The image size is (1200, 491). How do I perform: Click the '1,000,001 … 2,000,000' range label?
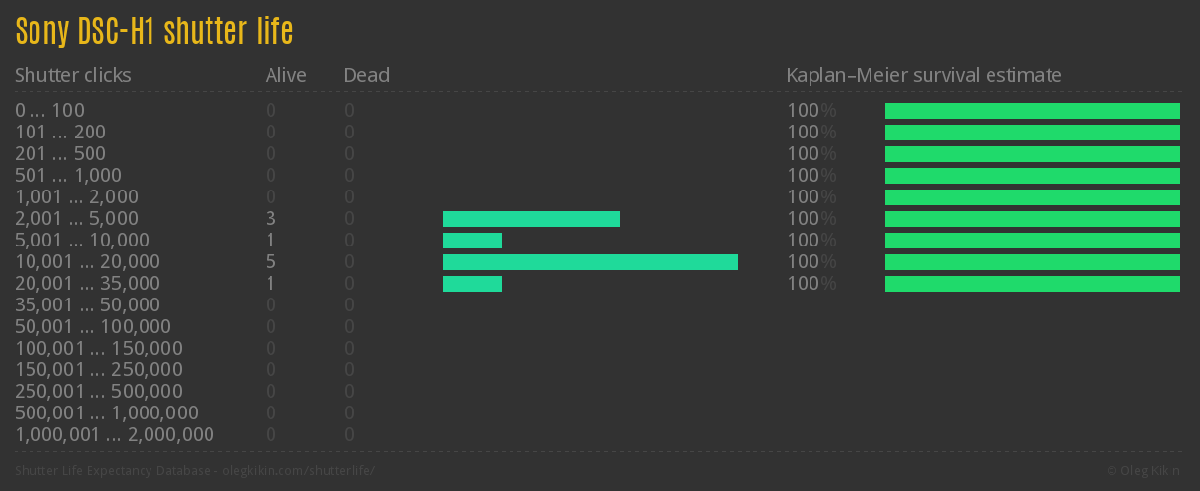pos(114,435)
